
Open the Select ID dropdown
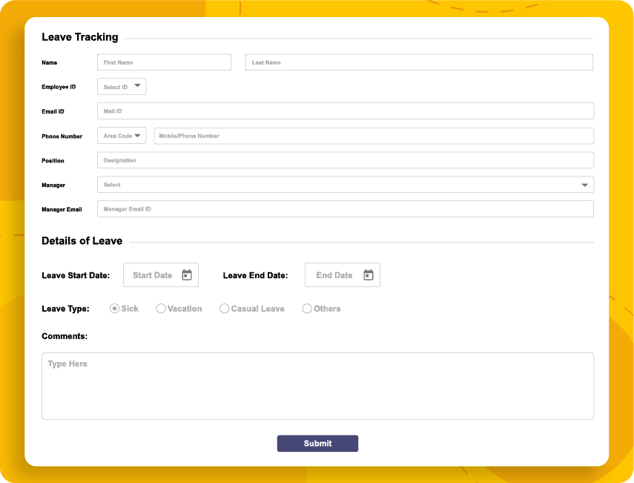point(121,86)
